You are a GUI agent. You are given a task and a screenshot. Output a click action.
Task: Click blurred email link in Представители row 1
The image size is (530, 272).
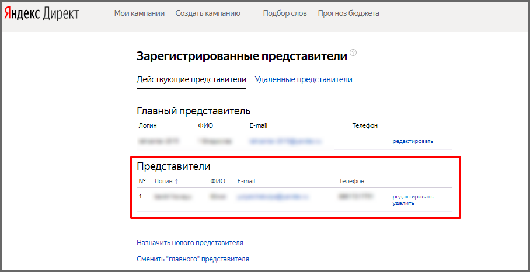273,196
